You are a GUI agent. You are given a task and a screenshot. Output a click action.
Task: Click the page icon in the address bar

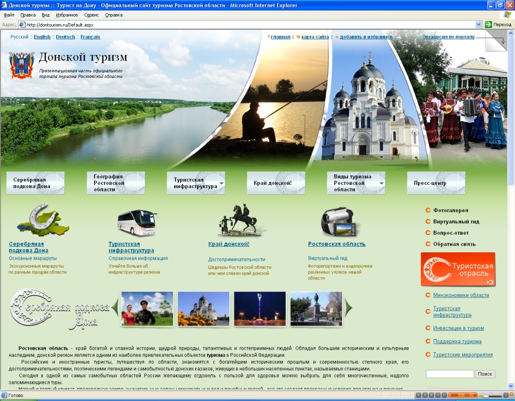click(22, 25)
